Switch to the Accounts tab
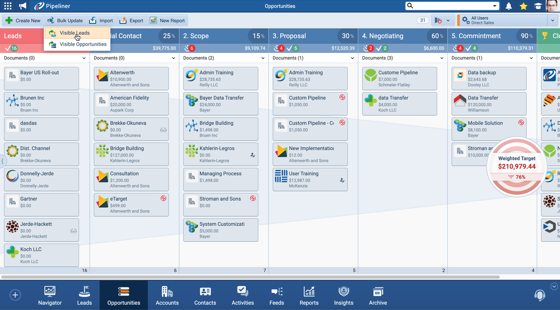The width and height of the screenshot is (560, 310). click(x=167, y=295)
